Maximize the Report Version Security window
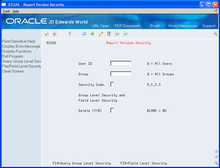The image size is (220, 168). tap(209, 5)
